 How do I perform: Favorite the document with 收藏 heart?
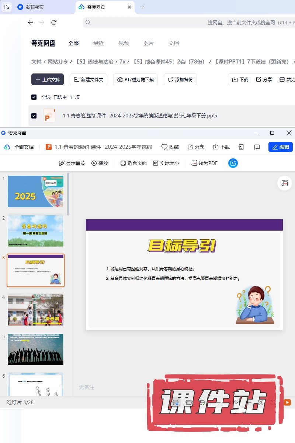170,147
